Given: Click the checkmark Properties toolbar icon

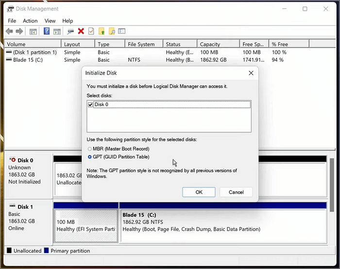Looking at the screenshot, I should (x=91, y=32).
